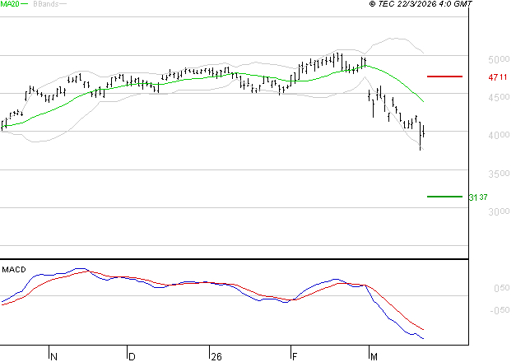The image size is (516, 362).
Task: Click the MACD panel title
Action: [x=14, y=270]
